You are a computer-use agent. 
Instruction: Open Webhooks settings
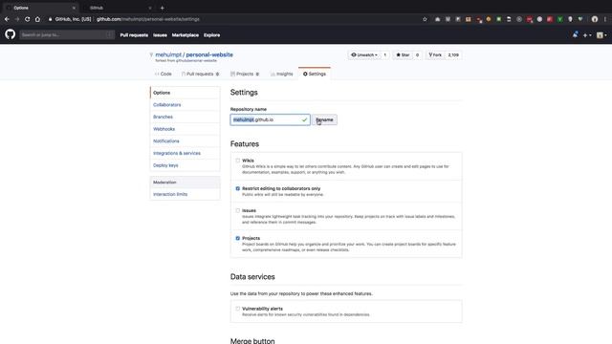click(x=164, y=129)
